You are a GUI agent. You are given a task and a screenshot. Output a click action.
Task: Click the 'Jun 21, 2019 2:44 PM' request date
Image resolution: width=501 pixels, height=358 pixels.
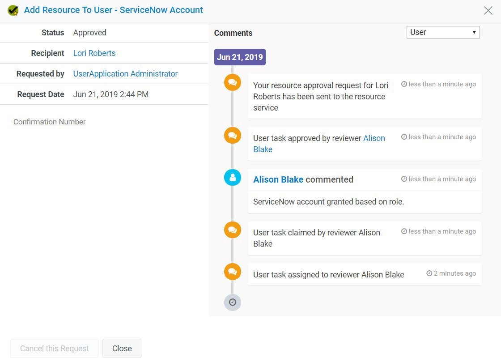click(111, 94)
